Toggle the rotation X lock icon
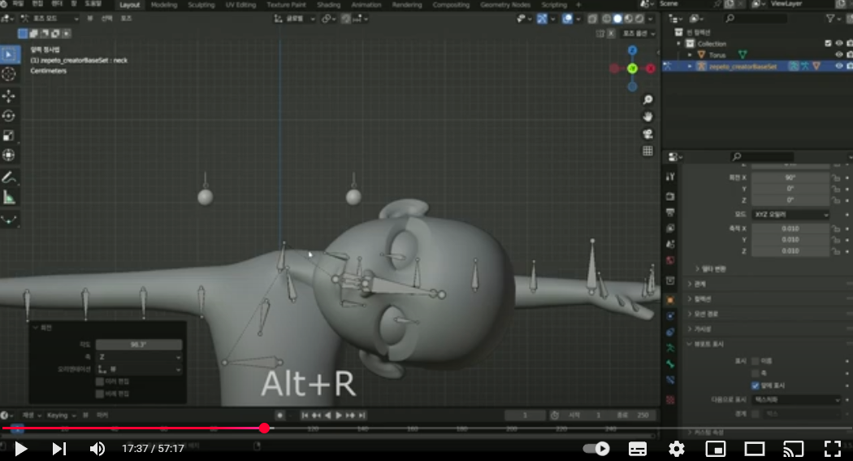 click(836, 178)
